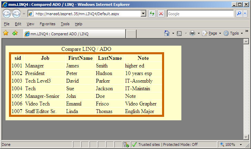Image resolution: width=251 pixels, height=149 pixels.
Task: Go to Home page icon
Action: (x=167, y=33)
